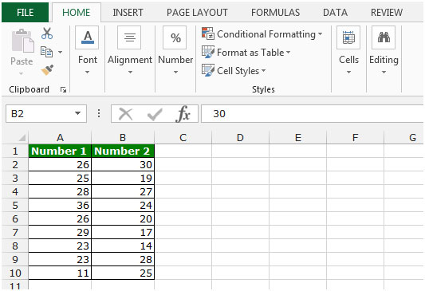Open the Font group icon
Image resolution: width=425 pixels, height=291 pixels.
click(87, 37)
